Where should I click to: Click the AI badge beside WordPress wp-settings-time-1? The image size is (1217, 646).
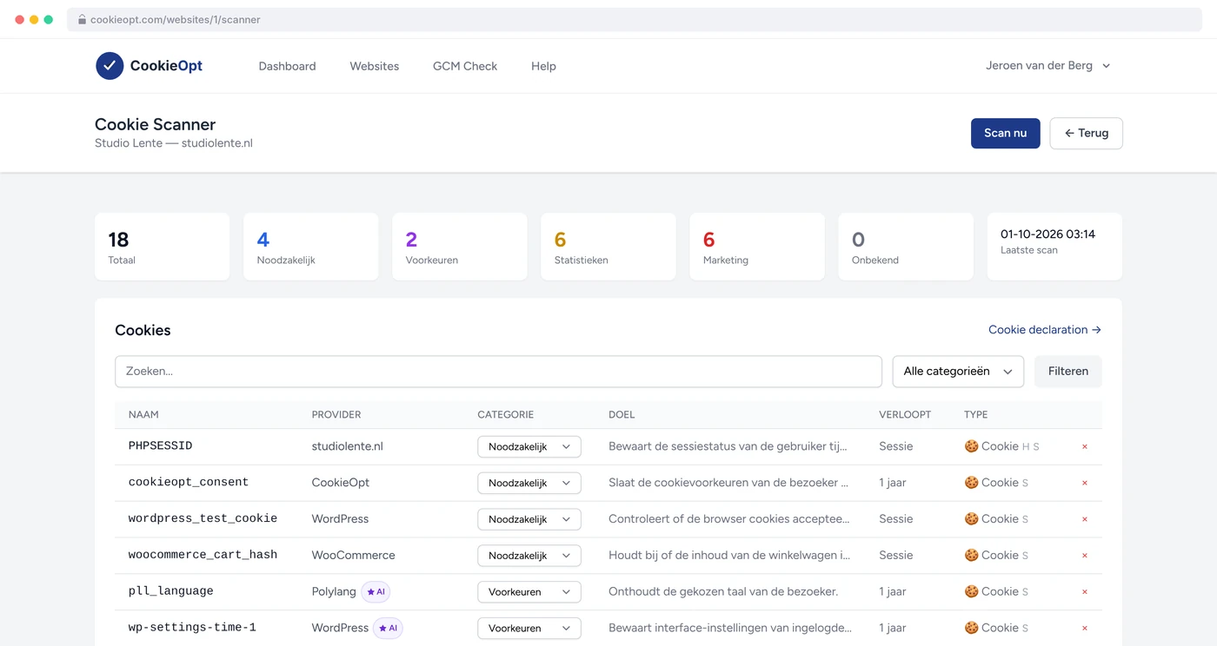click(388, 628)
